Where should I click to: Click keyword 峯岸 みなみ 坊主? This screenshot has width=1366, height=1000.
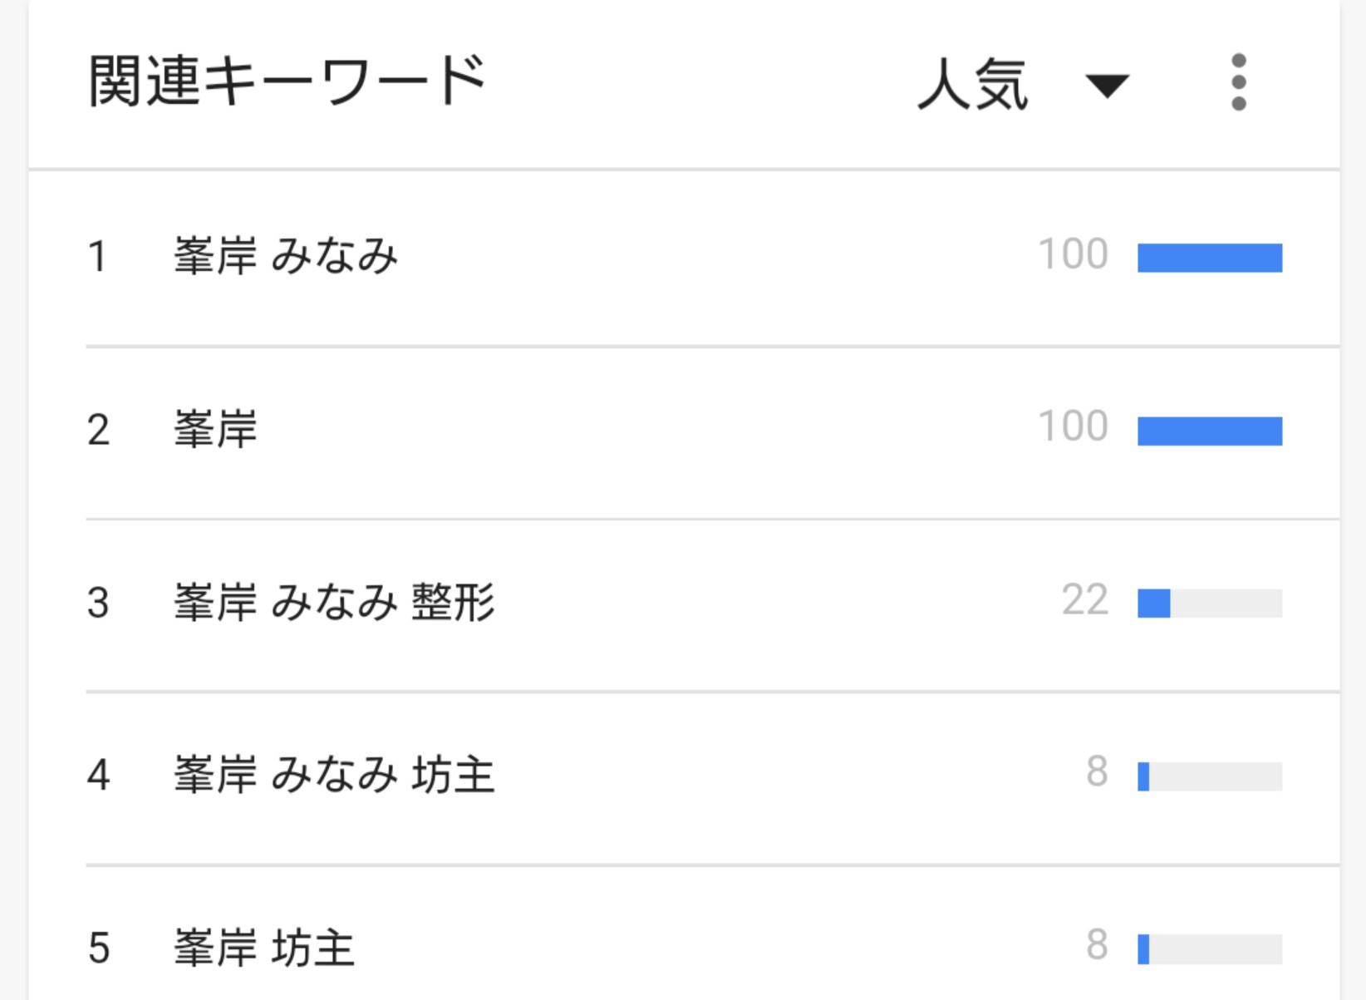(x=333, y=775)
